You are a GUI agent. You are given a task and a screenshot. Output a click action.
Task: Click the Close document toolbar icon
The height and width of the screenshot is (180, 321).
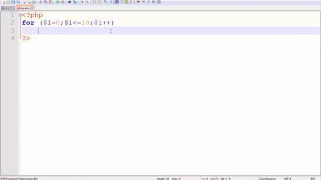[x=24, y=2]
